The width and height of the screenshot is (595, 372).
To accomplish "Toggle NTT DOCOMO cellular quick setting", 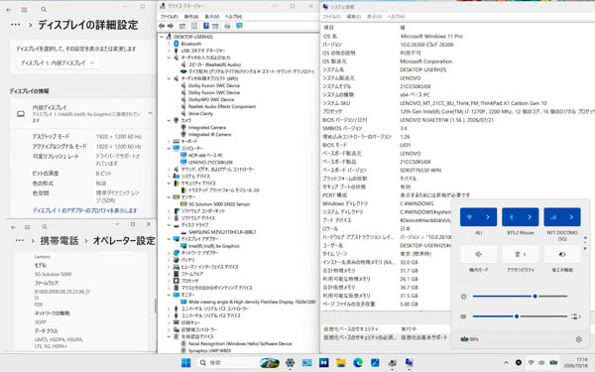I will (553, 217).
